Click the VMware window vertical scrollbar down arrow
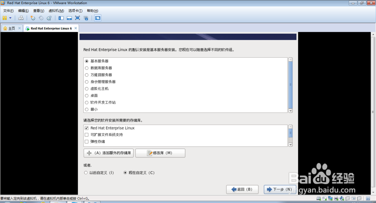This screenshot has height=203, width=376. pyautogui.click(x=373, y=192)
